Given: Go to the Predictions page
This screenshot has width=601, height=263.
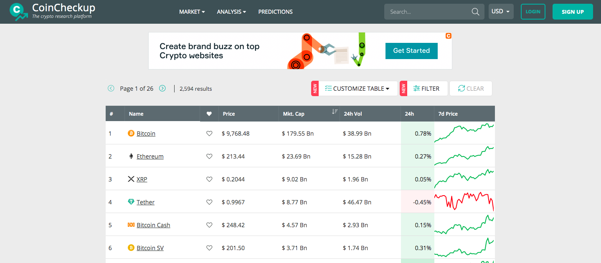Looking at the screenshot, I should [275, 12].
